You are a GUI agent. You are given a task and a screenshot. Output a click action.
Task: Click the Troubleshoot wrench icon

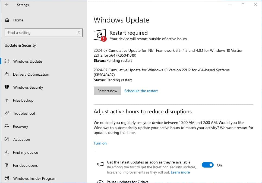click(x=7, y=113)
